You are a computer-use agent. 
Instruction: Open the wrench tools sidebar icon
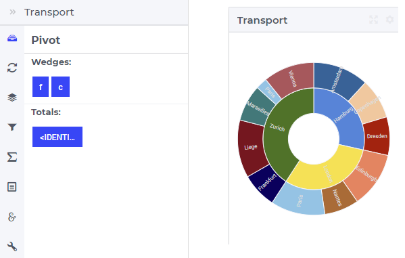coord(12,246)
